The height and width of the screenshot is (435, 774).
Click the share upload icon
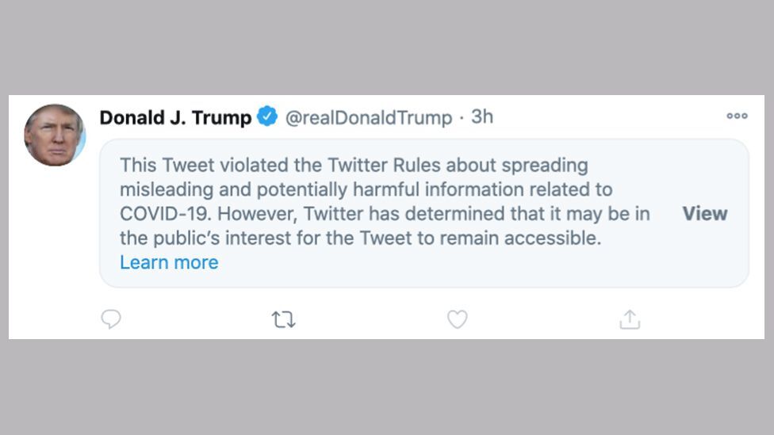(x=630, y=319)
